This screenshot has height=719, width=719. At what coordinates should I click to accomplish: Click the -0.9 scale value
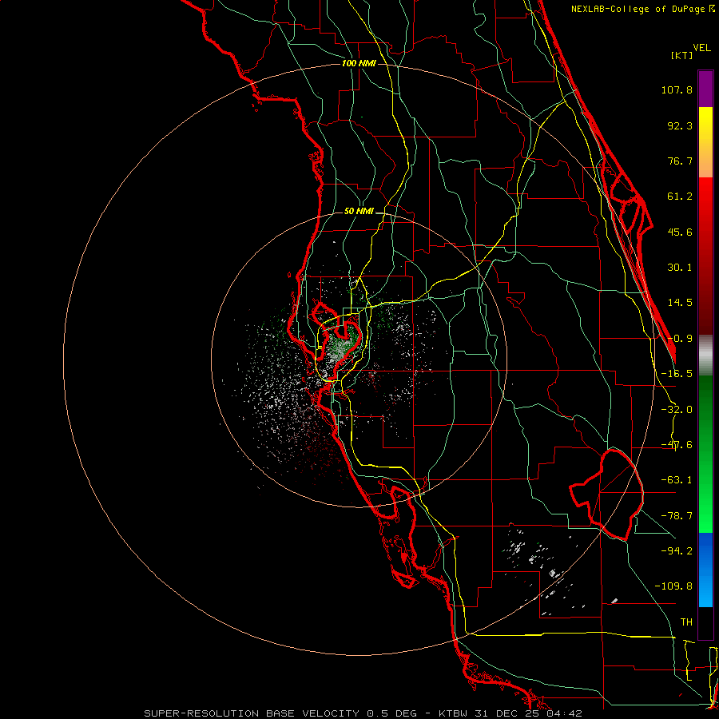[x=680, y=339]
